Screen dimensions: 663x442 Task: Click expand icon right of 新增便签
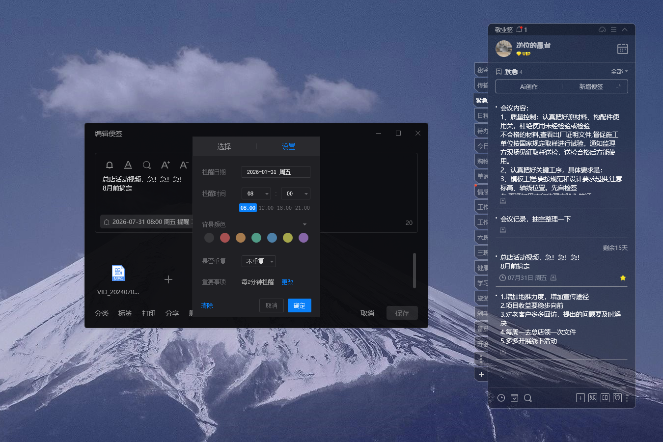pyautogui.click(x=619, y=86)
